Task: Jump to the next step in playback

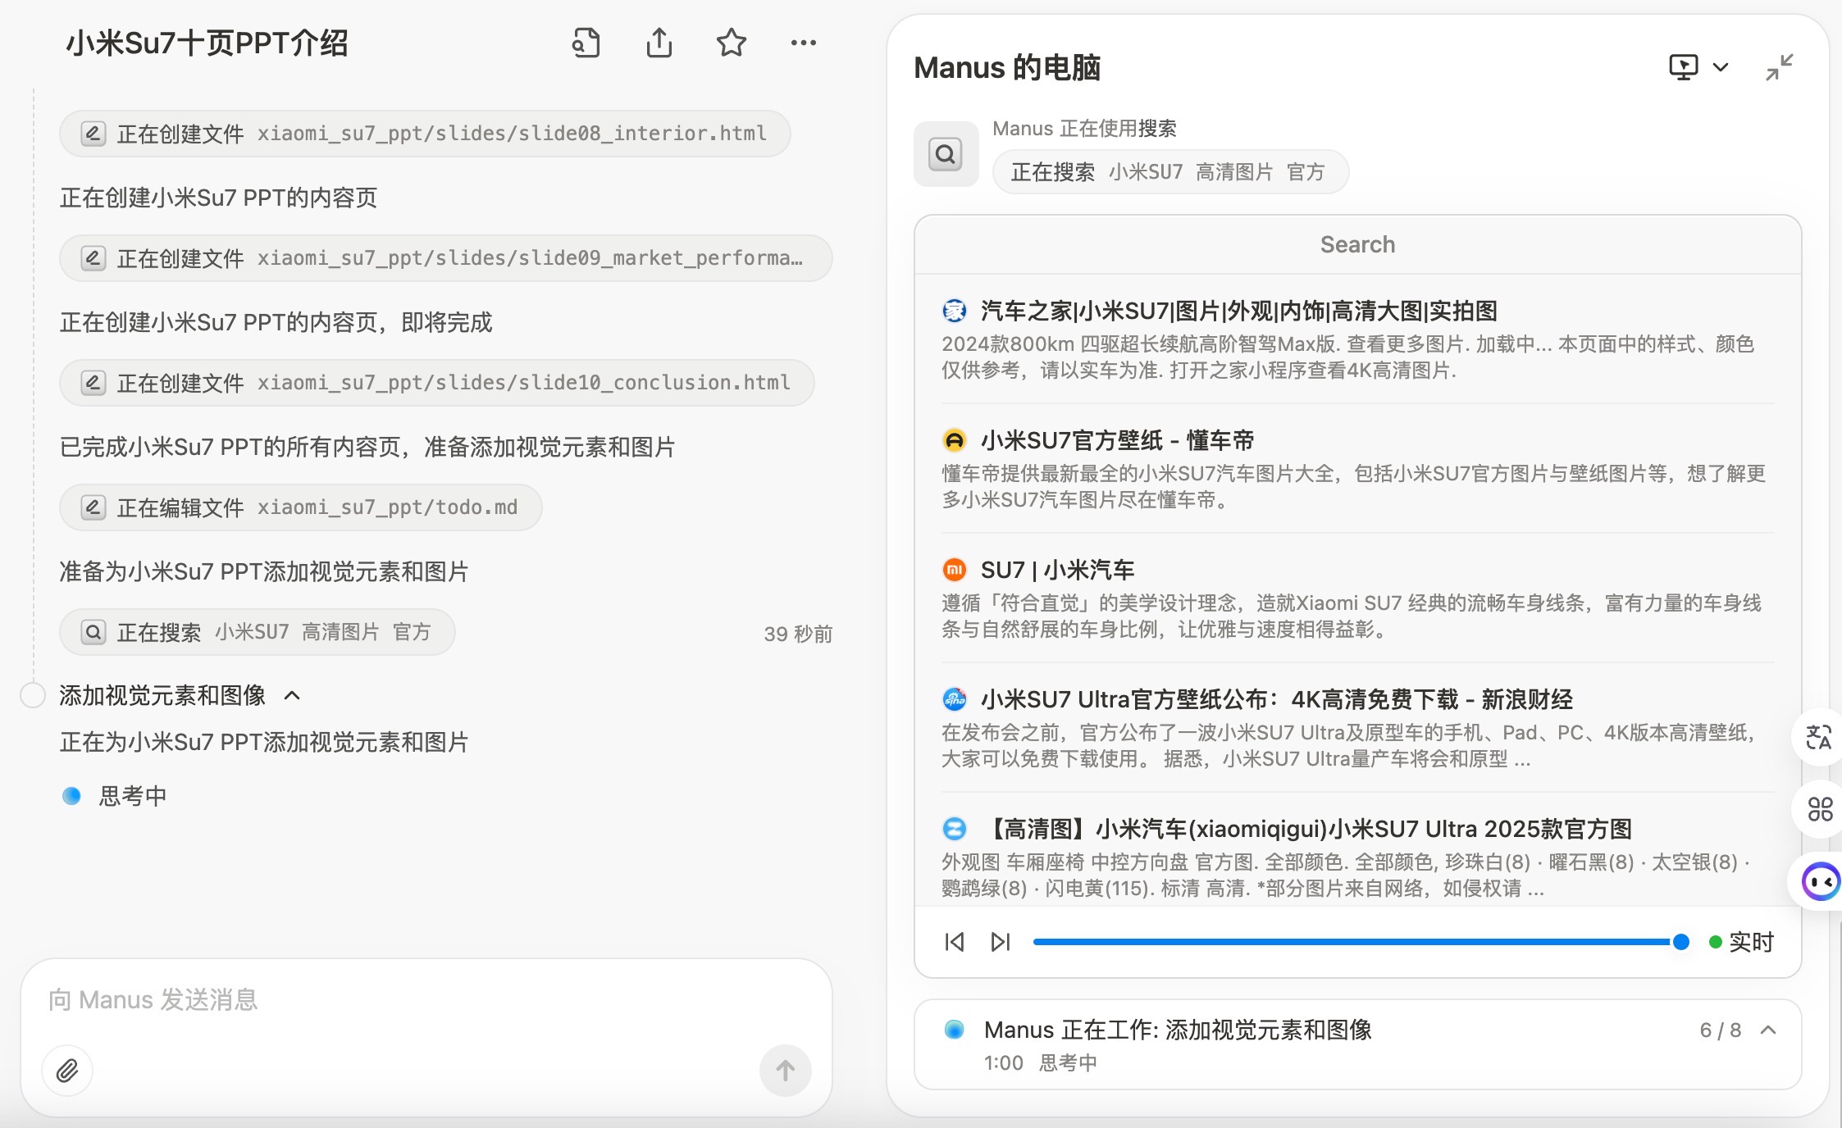Action: pyautogui.click(x=1000, y=942)
